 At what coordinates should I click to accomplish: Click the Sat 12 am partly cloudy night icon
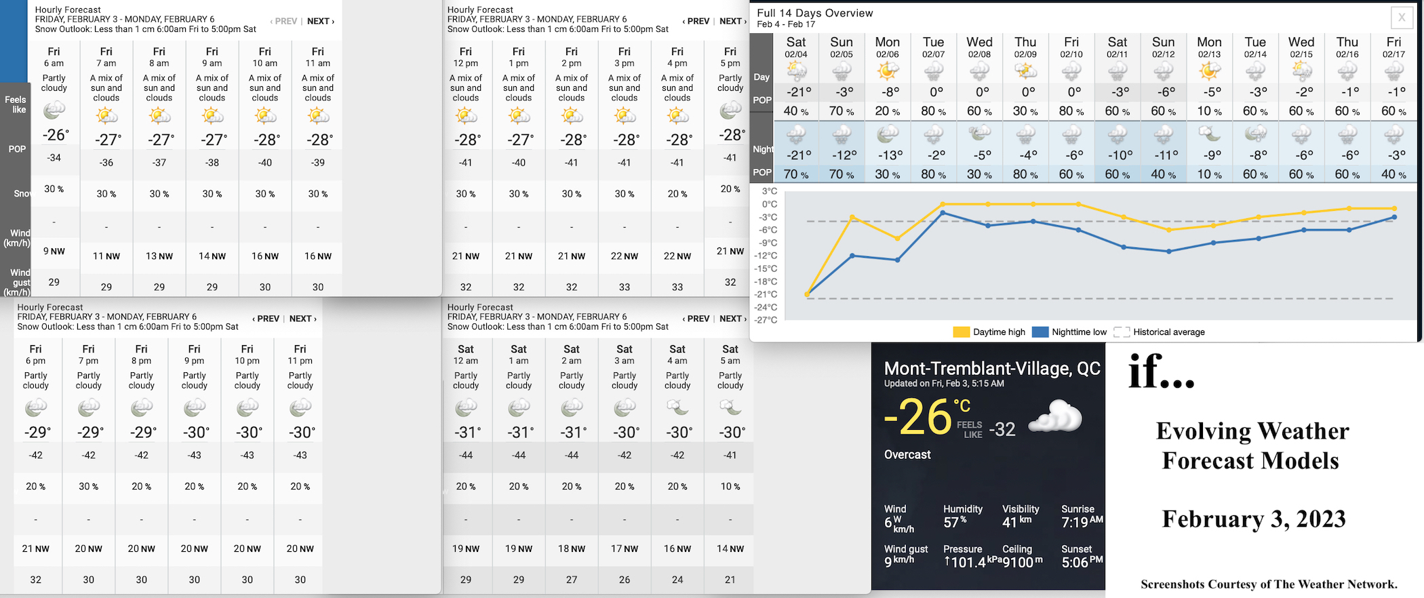click(x=466, y=408)
